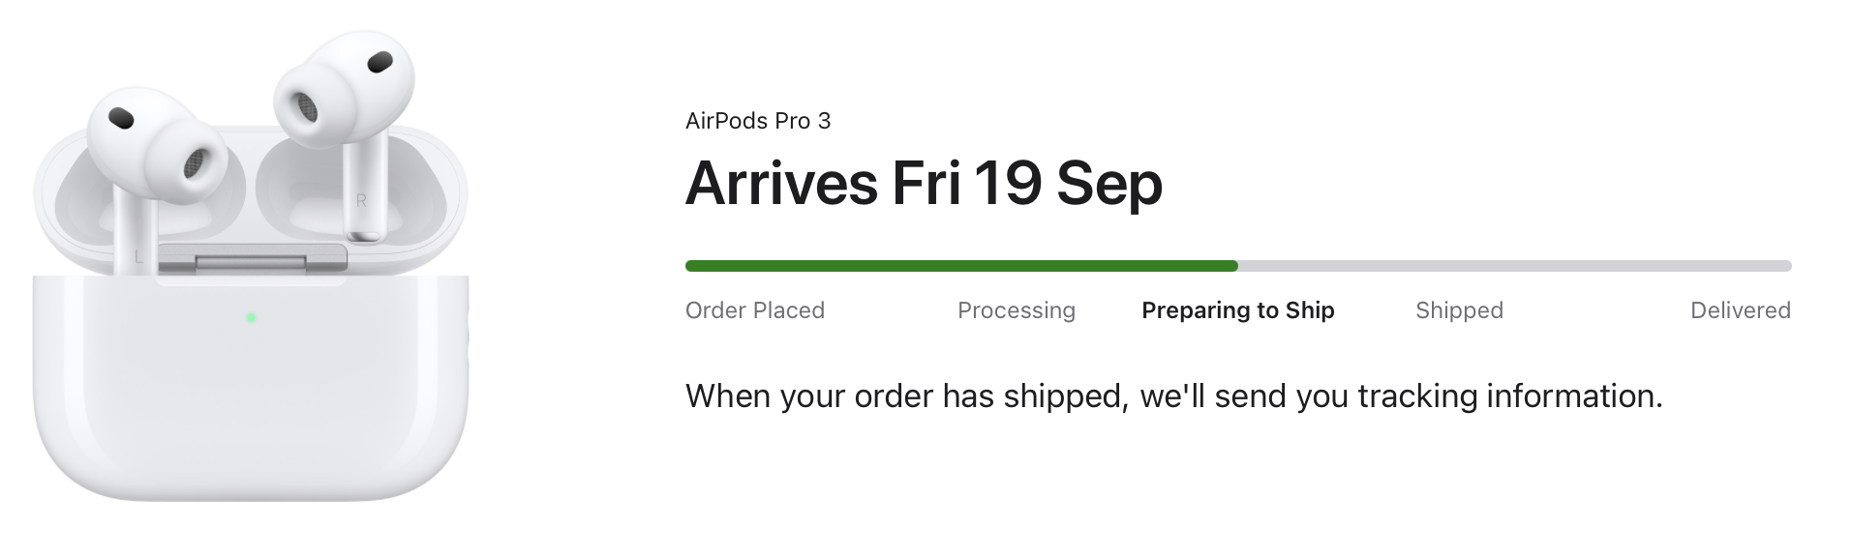Select the Shipped status step
The height and width of the screenshot is (557, 1853).
click(x=1458, y=310)
